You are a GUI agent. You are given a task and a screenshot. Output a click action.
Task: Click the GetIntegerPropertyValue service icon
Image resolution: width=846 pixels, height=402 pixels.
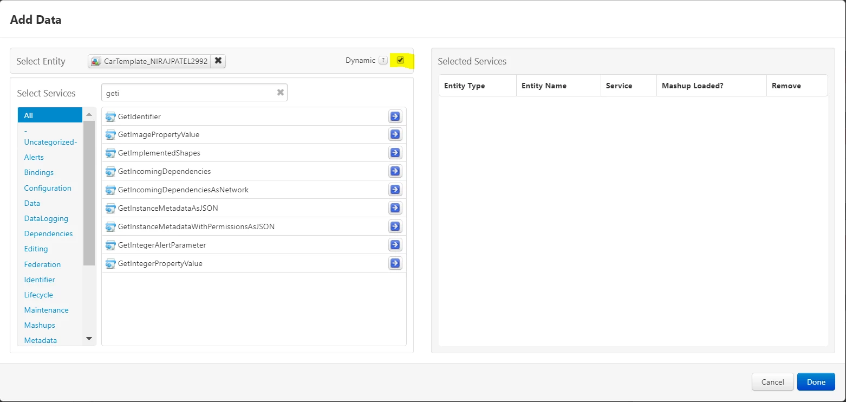[x=110, y=263]
